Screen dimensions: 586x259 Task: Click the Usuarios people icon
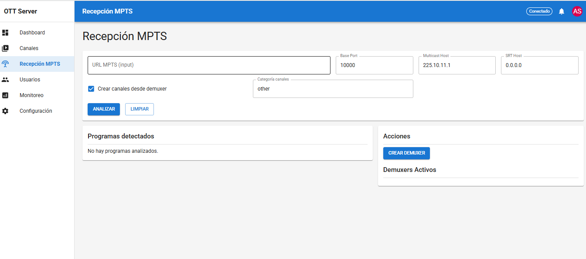click(x=5, y=80)
